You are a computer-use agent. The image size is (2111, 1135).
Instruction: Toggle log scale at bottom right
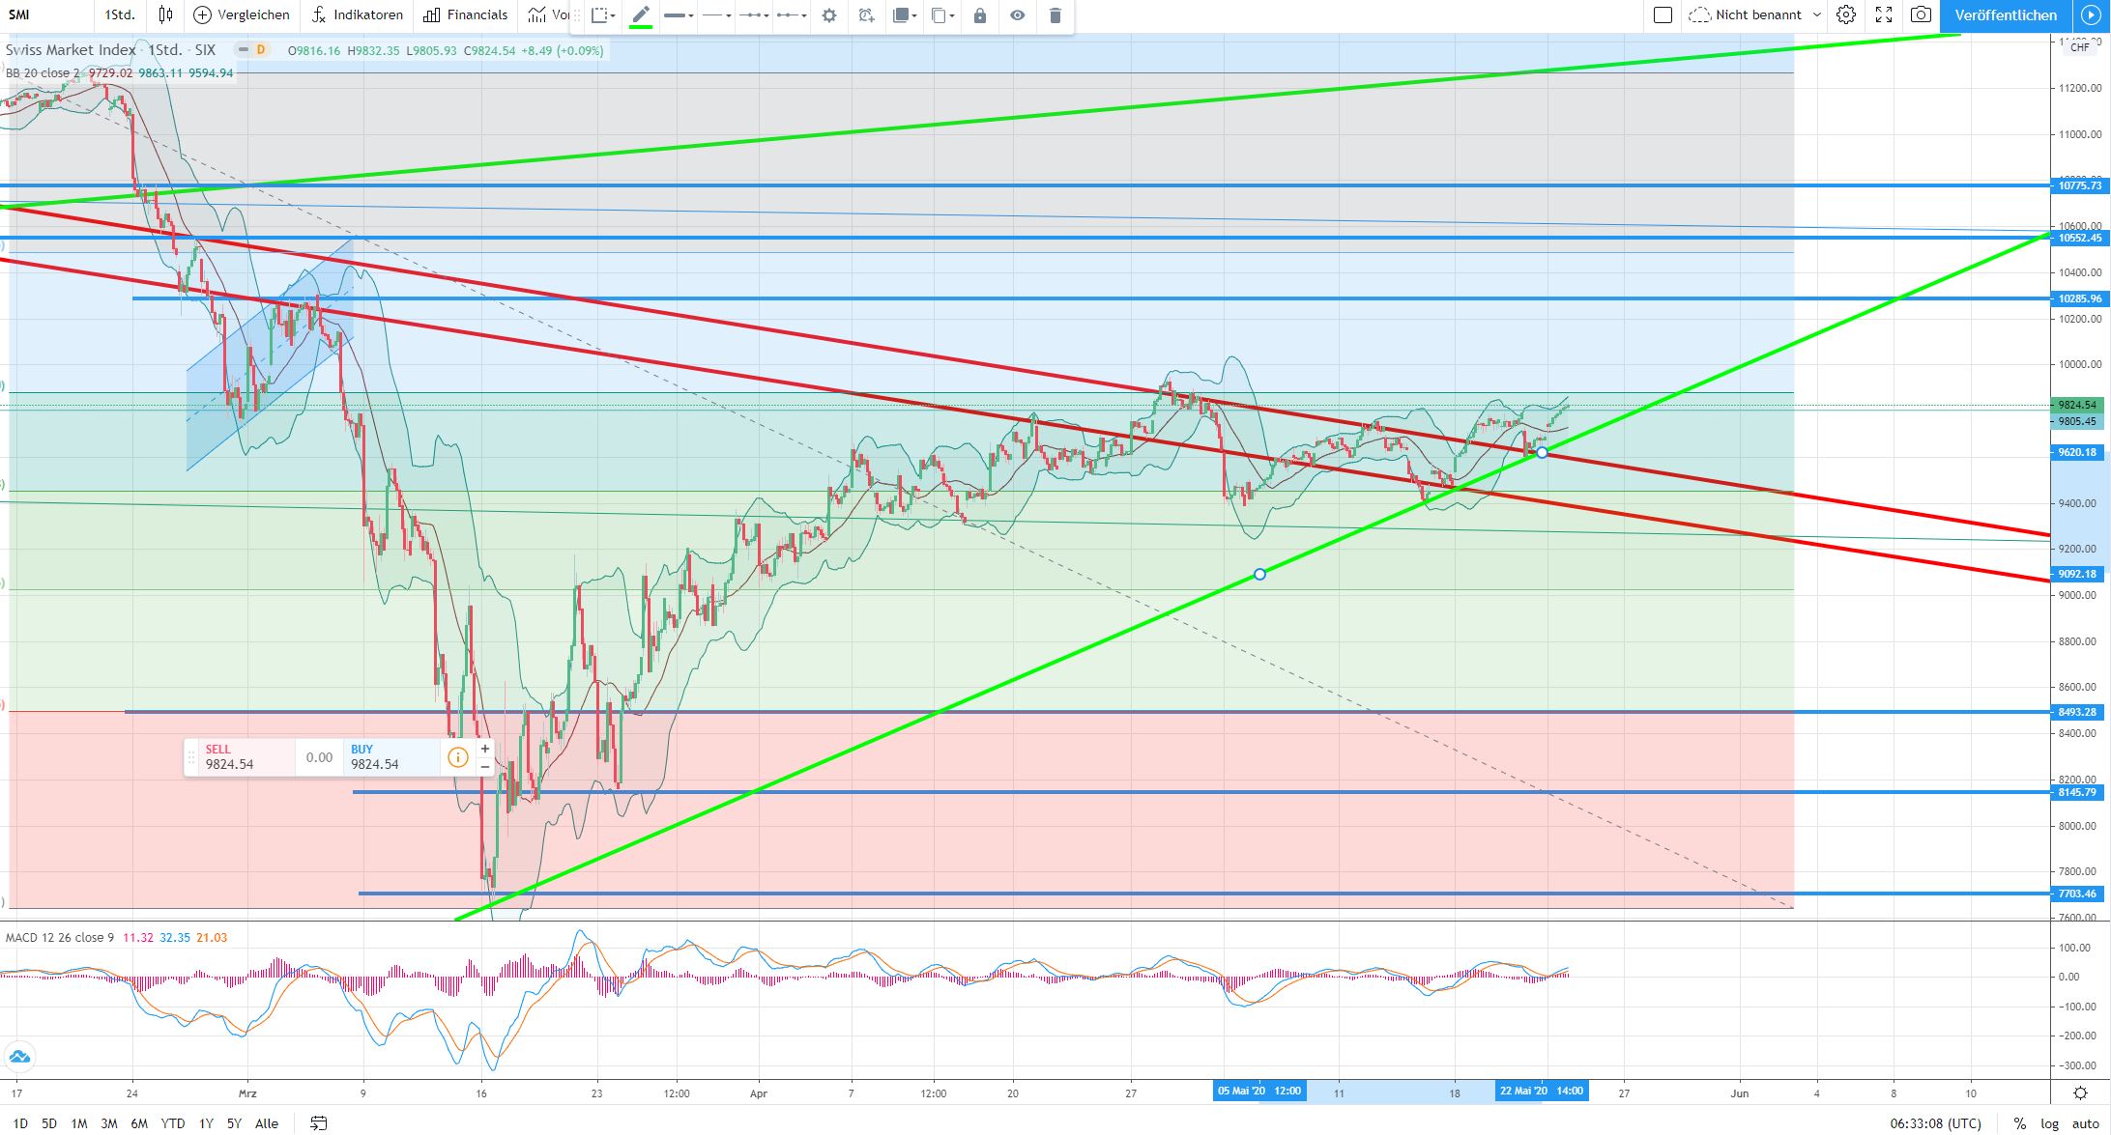[x=2049, y=1123]
